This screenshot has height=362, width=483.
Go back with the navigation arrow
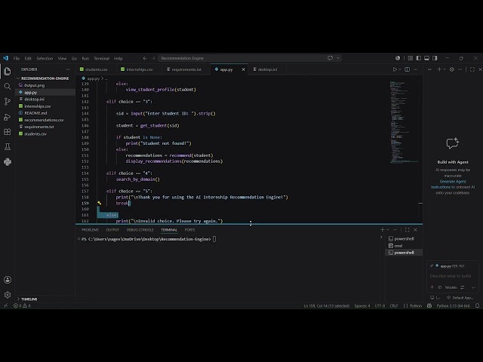145,58
